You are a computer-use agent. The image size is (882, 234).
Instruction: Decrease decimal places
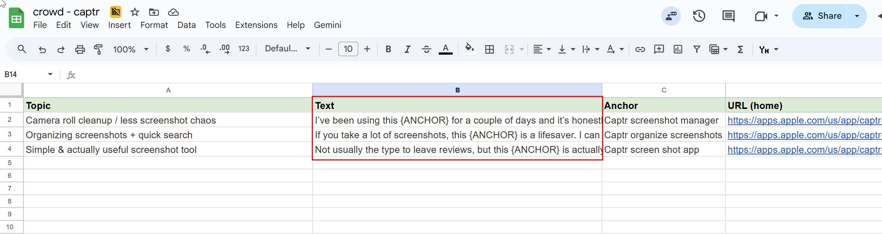coord(205,49)
